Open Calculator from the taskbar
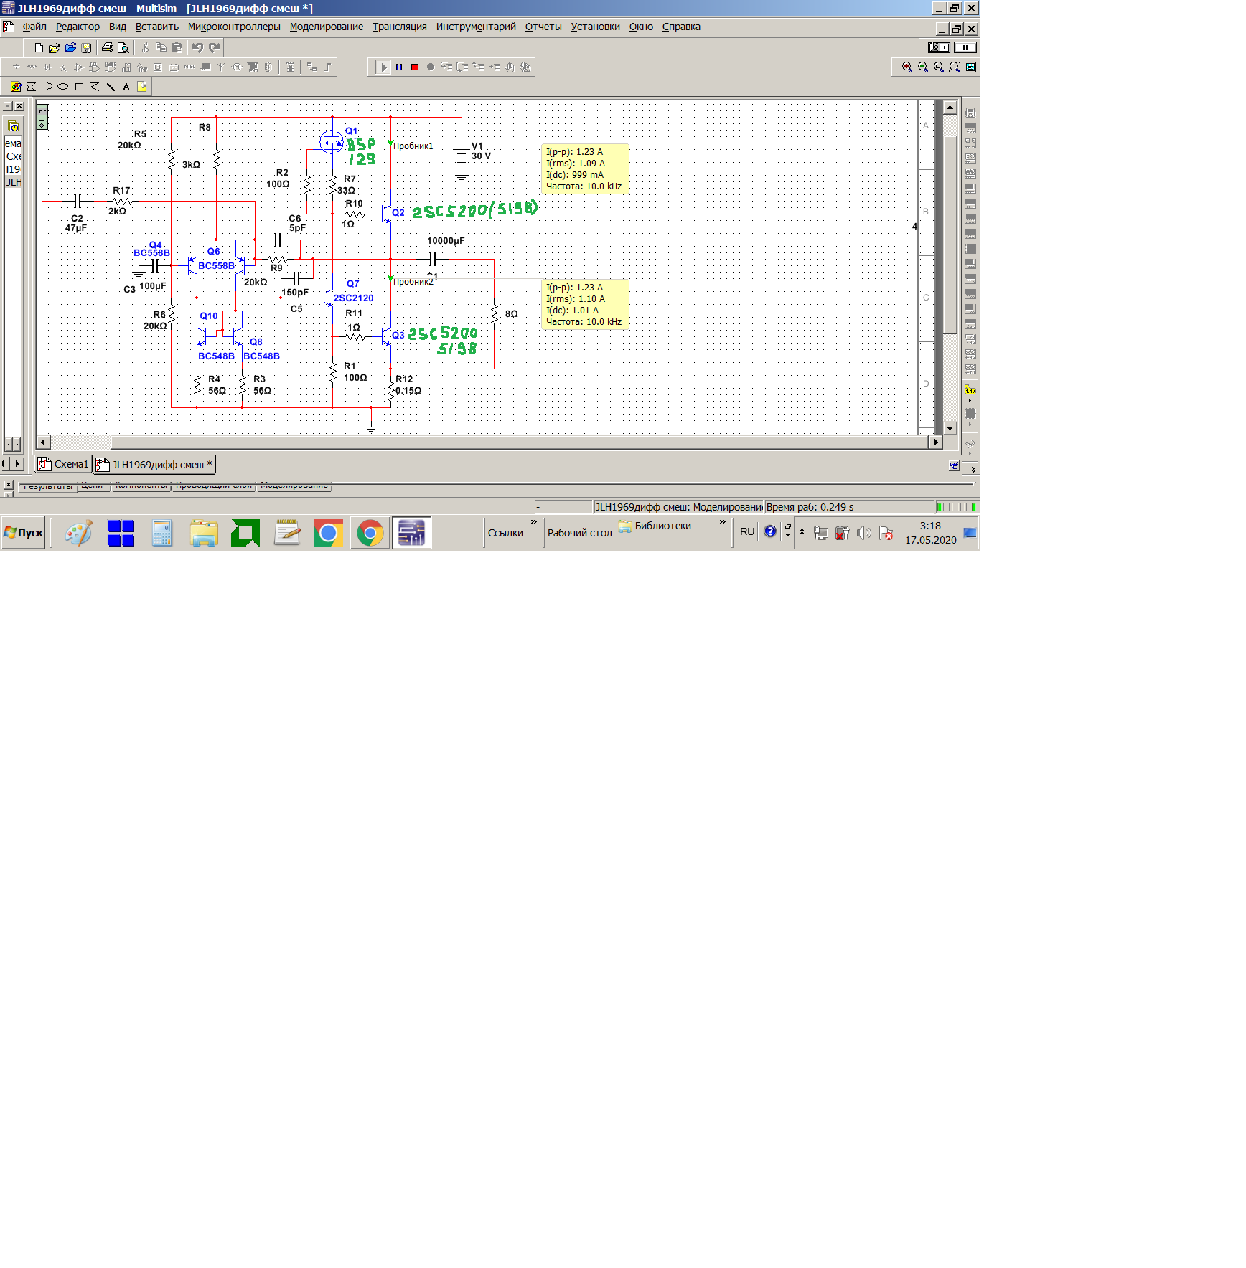This screenshot has width=1246, height=1268. (162, 533)
